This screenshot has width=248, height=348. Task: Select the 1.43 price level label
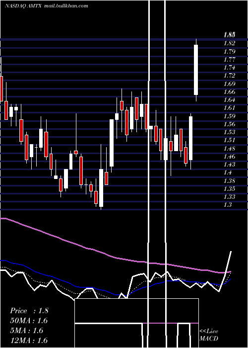229,165
